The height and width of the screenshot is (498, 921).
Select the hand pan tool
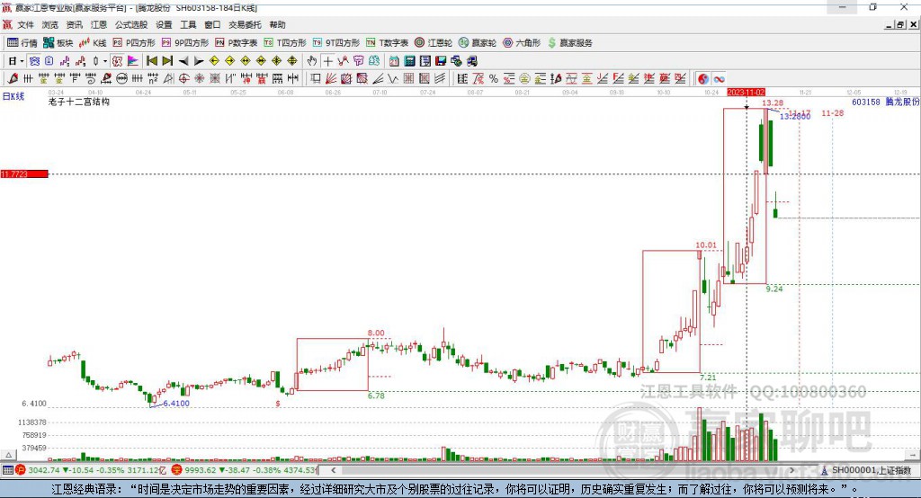point(312,60)
